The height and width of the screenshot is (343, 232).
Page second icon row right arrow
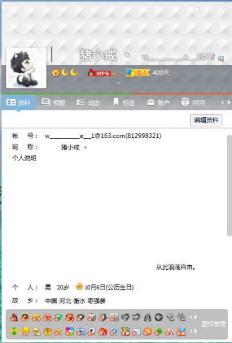[195, 332]
